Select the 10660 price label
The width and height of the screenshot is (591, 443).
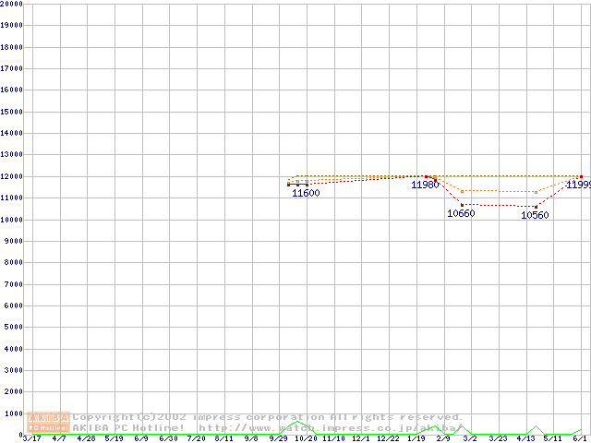pos(460,214)
